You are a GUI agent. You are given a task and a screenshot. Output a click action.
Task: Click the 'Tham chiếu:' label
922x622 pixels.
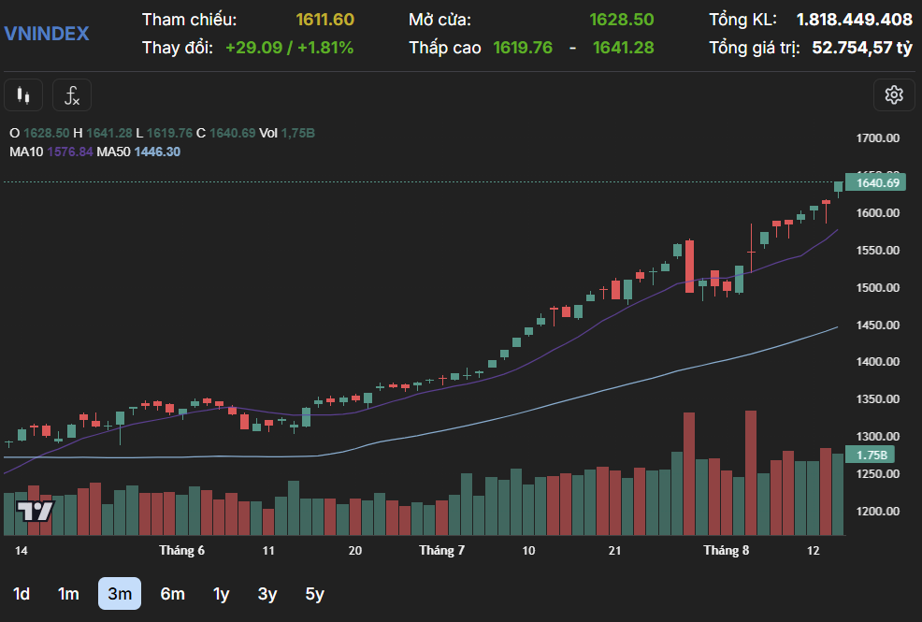click(x=189, y=20)
